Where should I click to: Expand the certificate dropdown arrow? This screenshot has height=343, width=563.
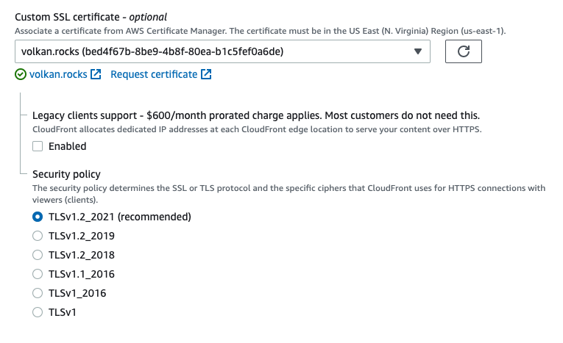[x=417, y=51]
